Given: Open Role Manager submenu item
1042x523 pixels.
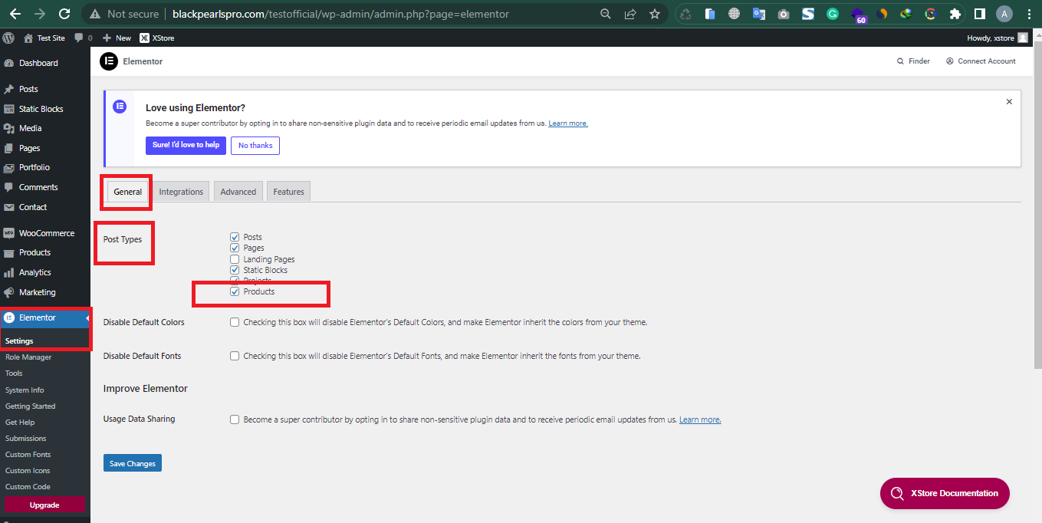Looking at the screenshot, I should [28, 357].
